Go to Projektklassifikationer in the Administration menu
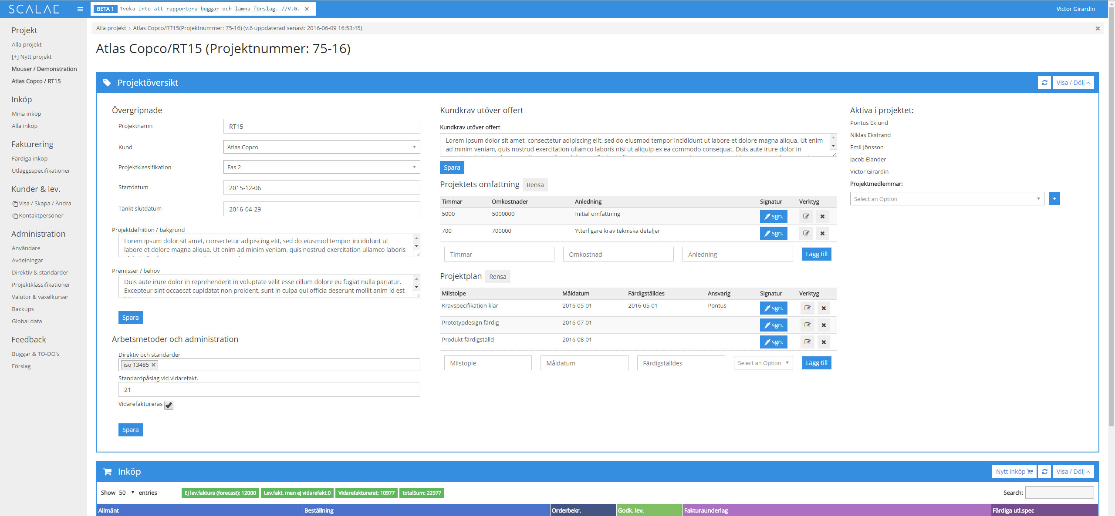Image resolution: width=1115 pixels, height=516 pixels. [41, 285]
